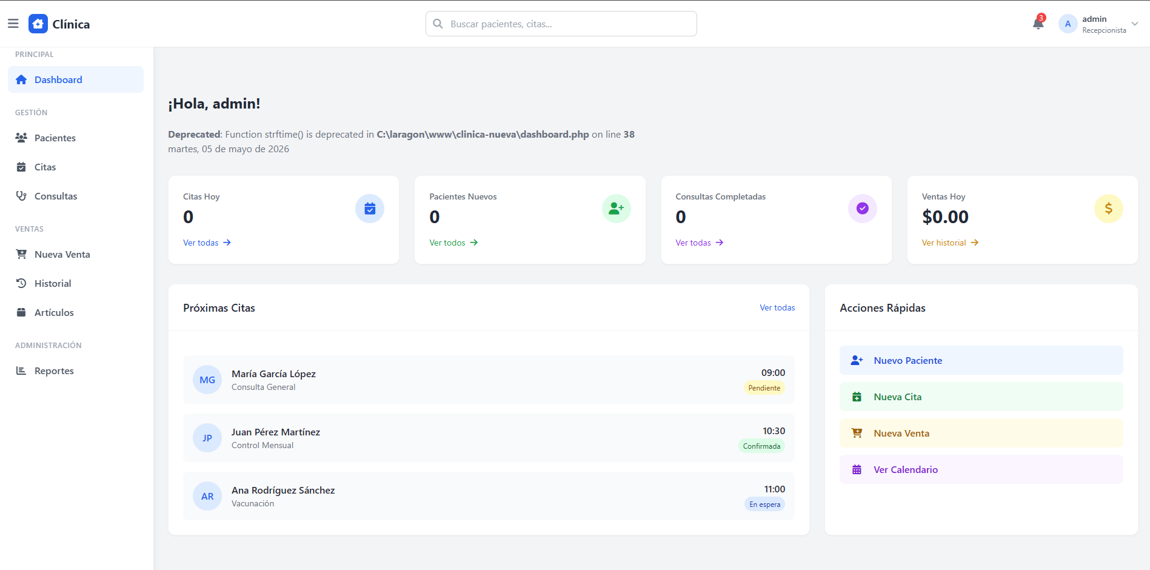Click the Pendiente status badge
Screen dimensions: 1150x570
(x=764, y=388)
